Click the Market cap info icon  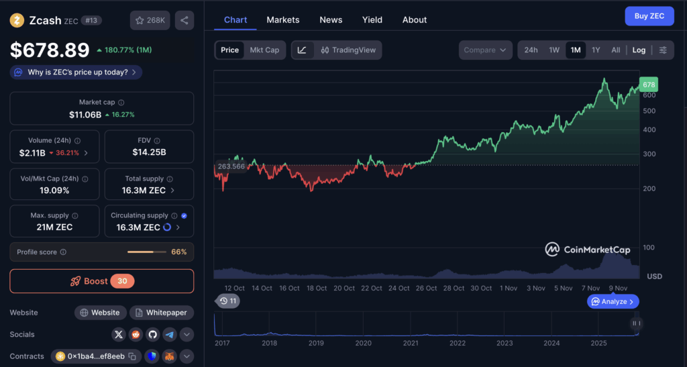point(121,103)
